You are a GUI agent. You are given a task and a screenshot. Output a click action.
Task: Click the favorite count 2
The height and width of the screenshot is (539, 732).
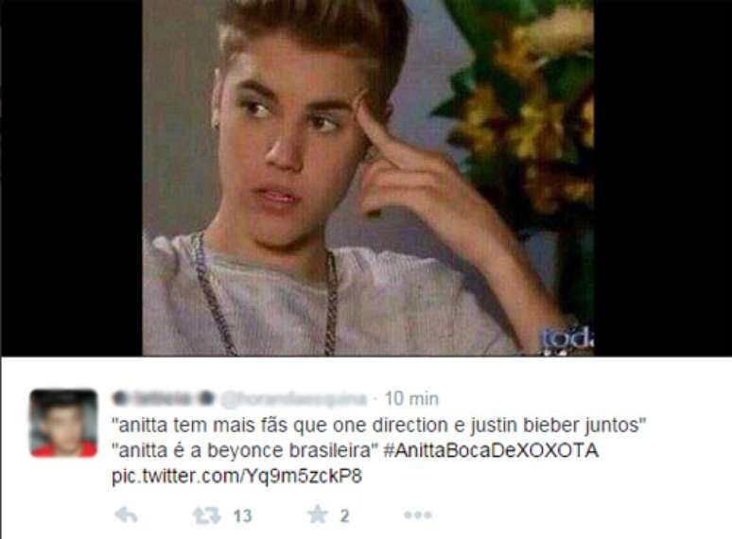pos(344,516)
